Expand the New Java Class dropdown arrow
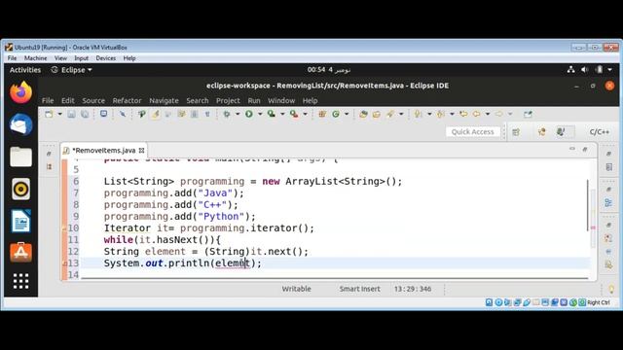623x350 pixels. point(347,115)
